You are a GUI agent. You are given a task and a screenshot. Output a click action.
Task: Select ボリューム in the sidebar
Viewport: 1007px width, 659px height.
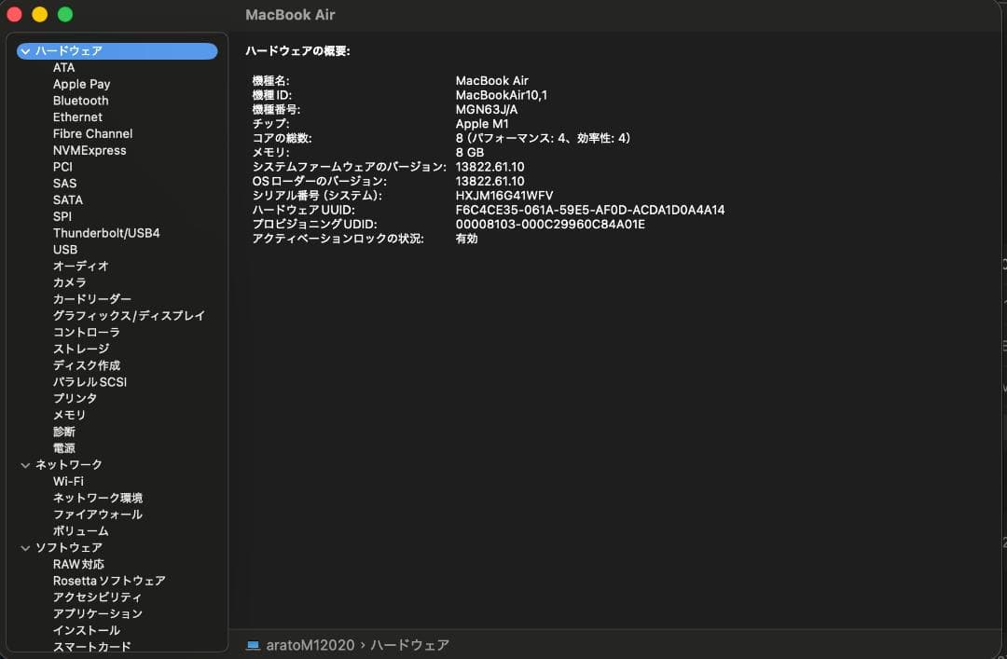pos(81,531)
